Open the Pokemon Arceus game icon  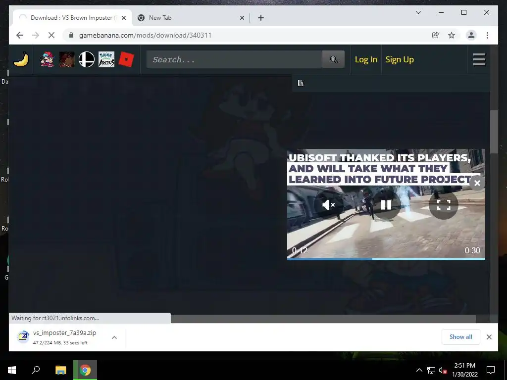[x=106, y=59]
